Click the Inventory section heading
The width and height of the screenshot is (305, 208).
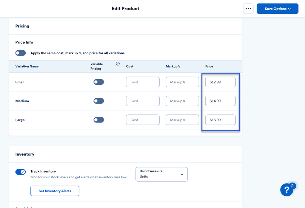click(25, 154)
